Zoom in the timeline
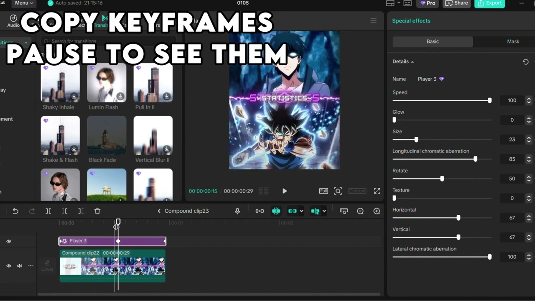 377,211
